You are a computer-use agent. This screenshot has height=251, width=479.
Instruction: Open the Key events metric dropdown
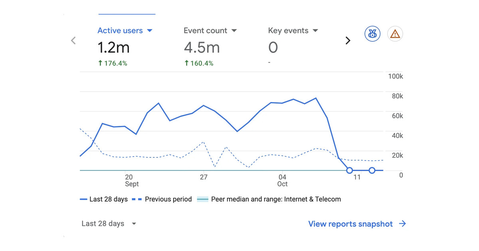point(293,31)
